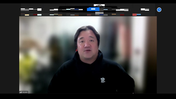Select the 592681 participant name label

(x=25, y=92)
